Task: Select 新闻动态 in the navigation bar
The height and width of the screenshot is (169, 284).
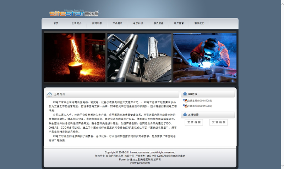Action: [x=97, y=23]
